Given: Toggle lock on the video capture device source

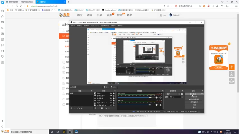Looking at the screenshot, I should 114,105.
